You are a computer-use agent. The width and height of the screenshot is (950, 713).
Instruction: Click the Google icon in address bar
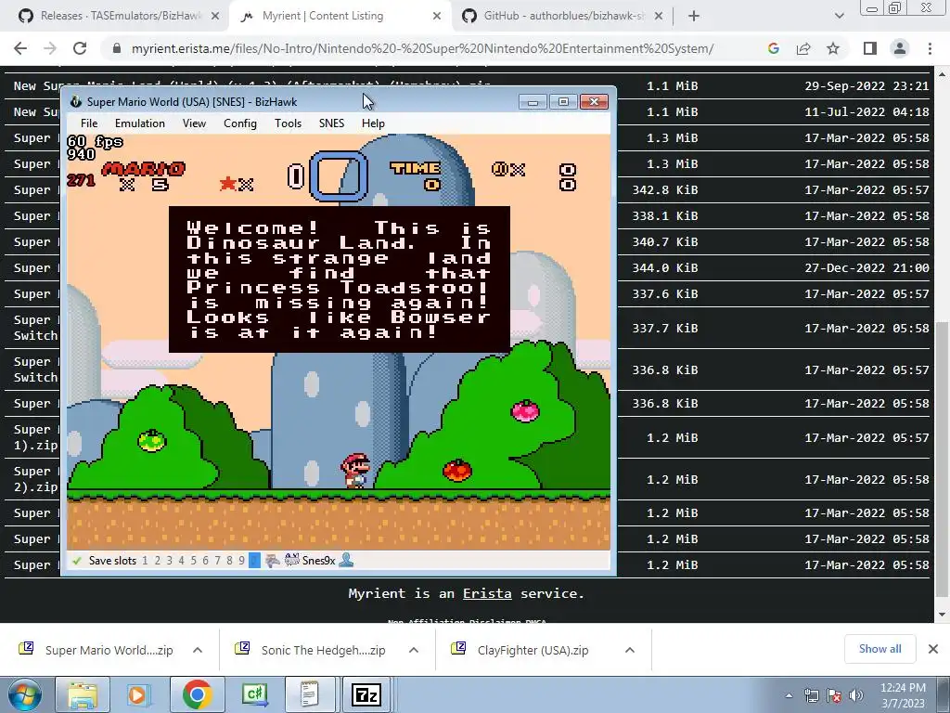point(774,48)
